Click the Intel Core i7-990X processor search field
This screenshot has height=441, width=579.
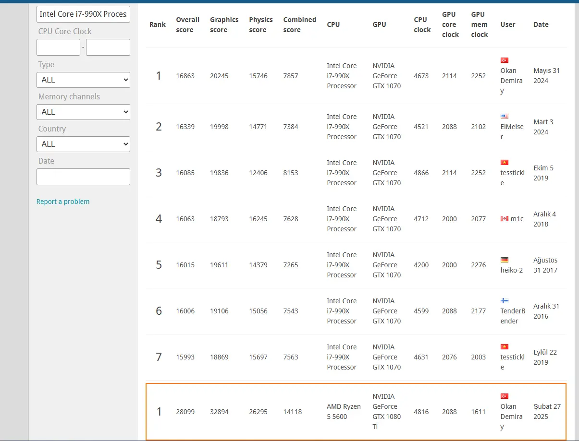click(x=83, y=14)
